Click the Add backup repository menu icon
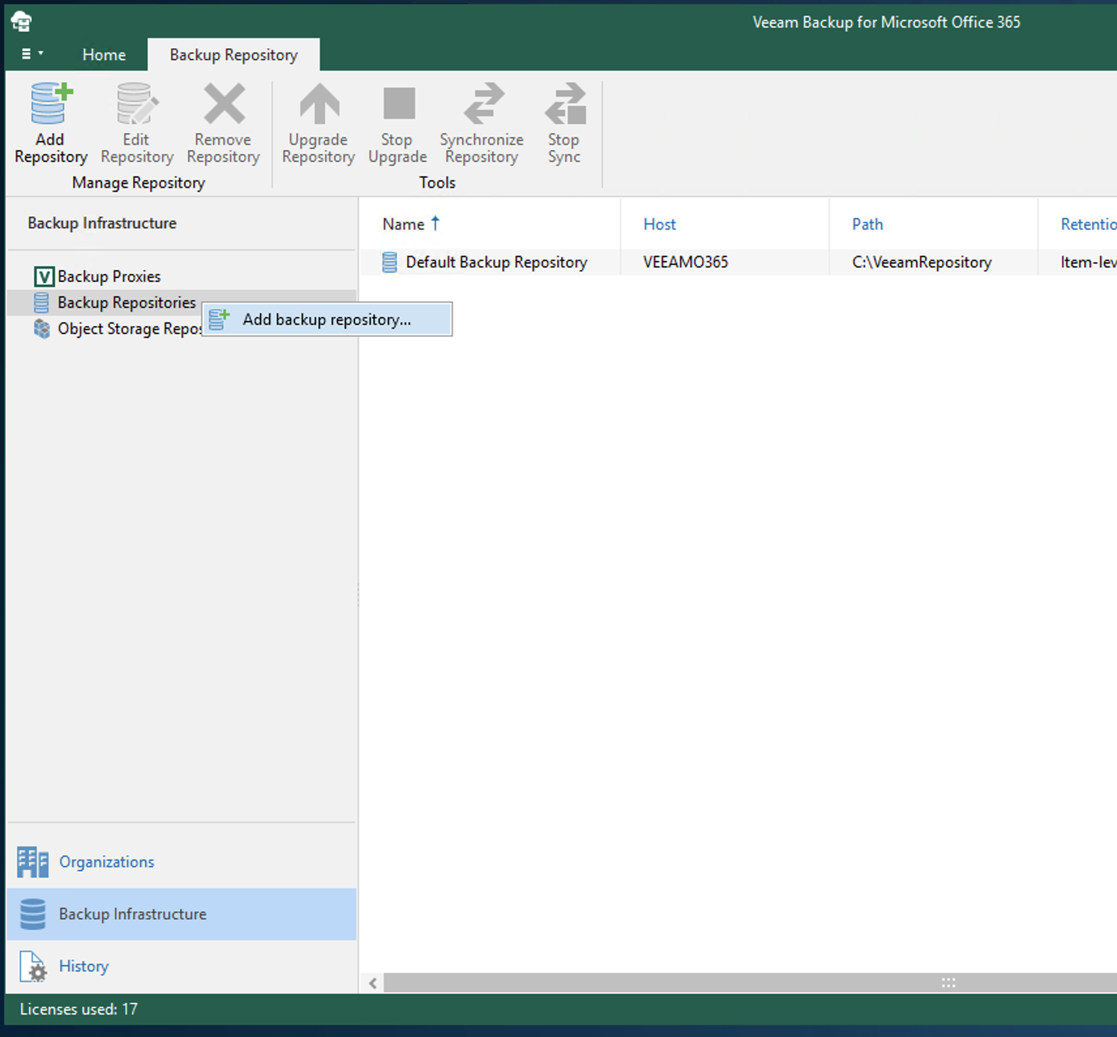This screenshot has height=1037, width=1117. pos(219,320)
